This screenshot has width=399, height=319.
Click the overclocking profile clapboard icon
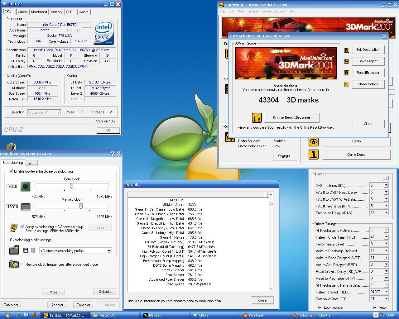click(14, 250)
